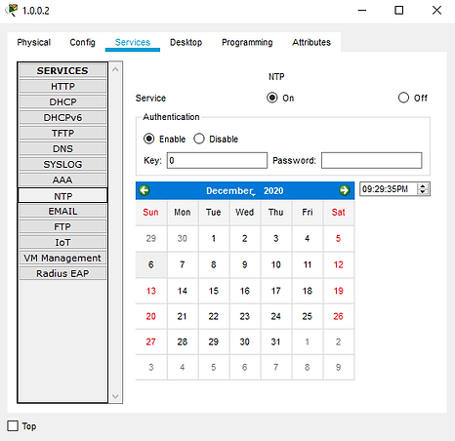
Task: Select Disable authentication radio button
Action: coord(199,139)
